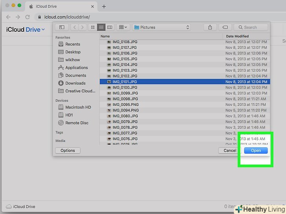Click the Search field in file dialog
Screen dimensions: 286x214
point(251,27)
